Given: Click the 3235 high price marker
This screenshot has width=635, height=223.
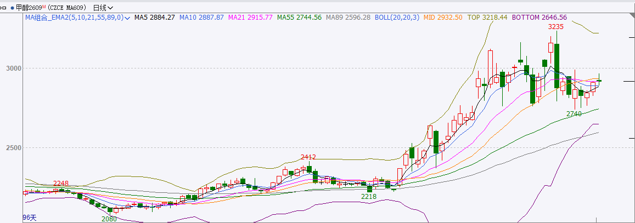Looking at the screenshot, I should [x=556, y=26].
